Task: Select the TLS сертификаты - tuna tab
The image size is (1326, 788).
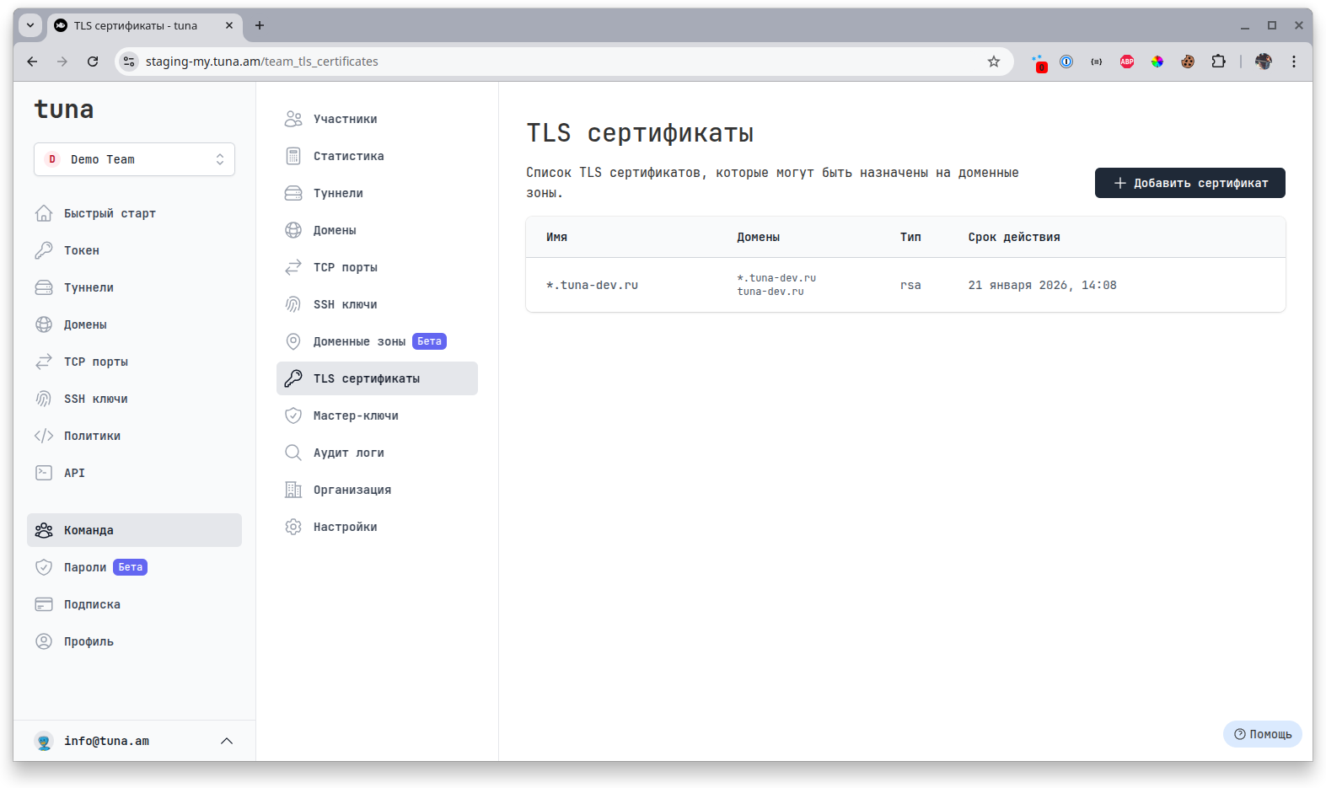Action: [x=145, y=26]
